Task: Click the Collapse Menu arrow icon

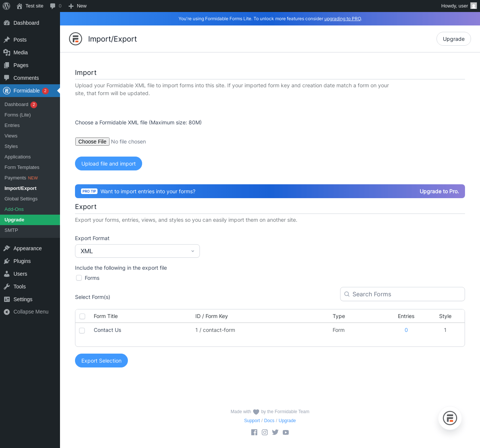Action: [7, 312]
